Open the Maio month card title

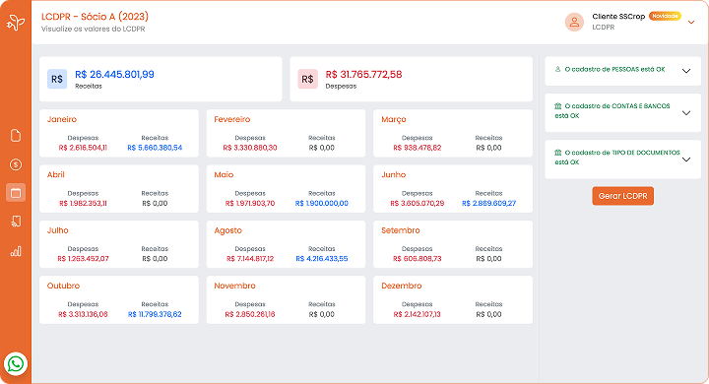point(224,174)
